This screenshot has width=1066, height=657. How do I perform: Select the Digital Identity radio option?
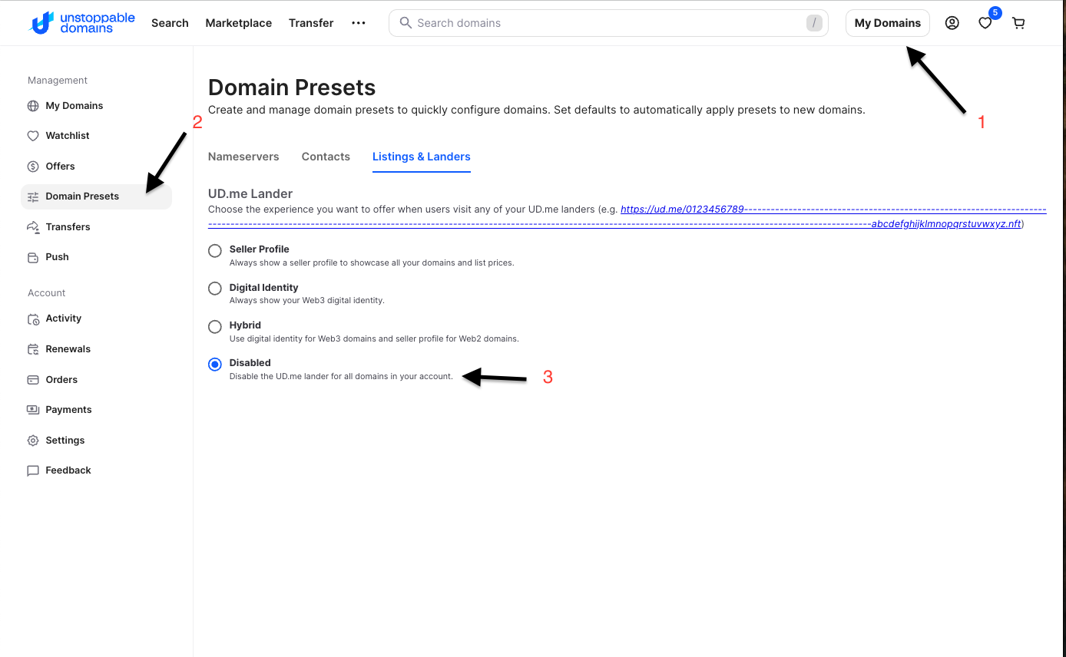(215, 289)
